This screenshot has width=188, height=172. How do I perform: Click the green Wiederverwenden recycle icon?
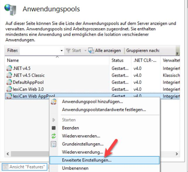coord(54,136)
